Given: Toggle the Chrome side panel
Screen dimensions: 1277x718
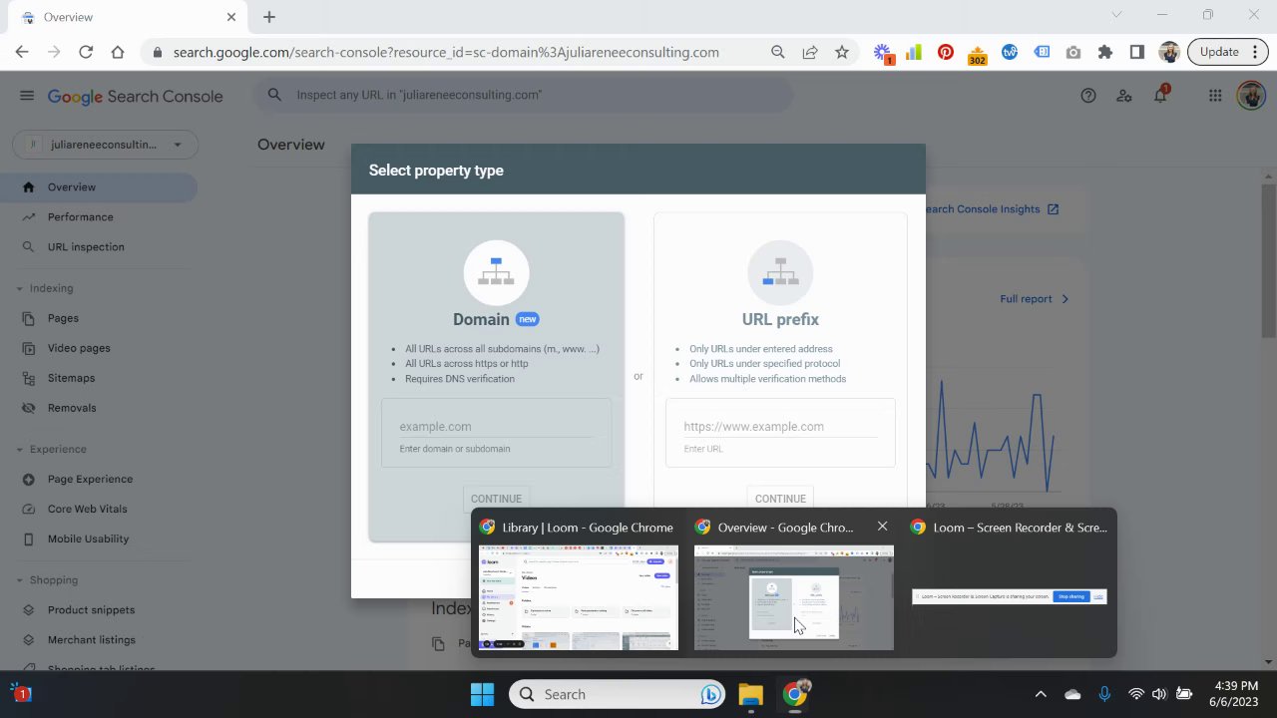Looking at the screenshot, I should coord(1136,52).
